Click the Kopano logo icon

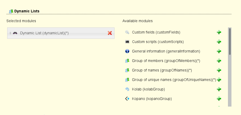(x=127, y=99)
